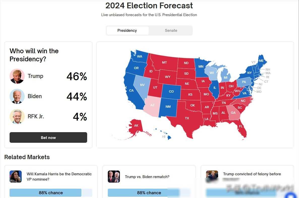The width and height of the screenshot is (299, 198).
Task: Switch to the Senate tab
Action: pos(171,31)
